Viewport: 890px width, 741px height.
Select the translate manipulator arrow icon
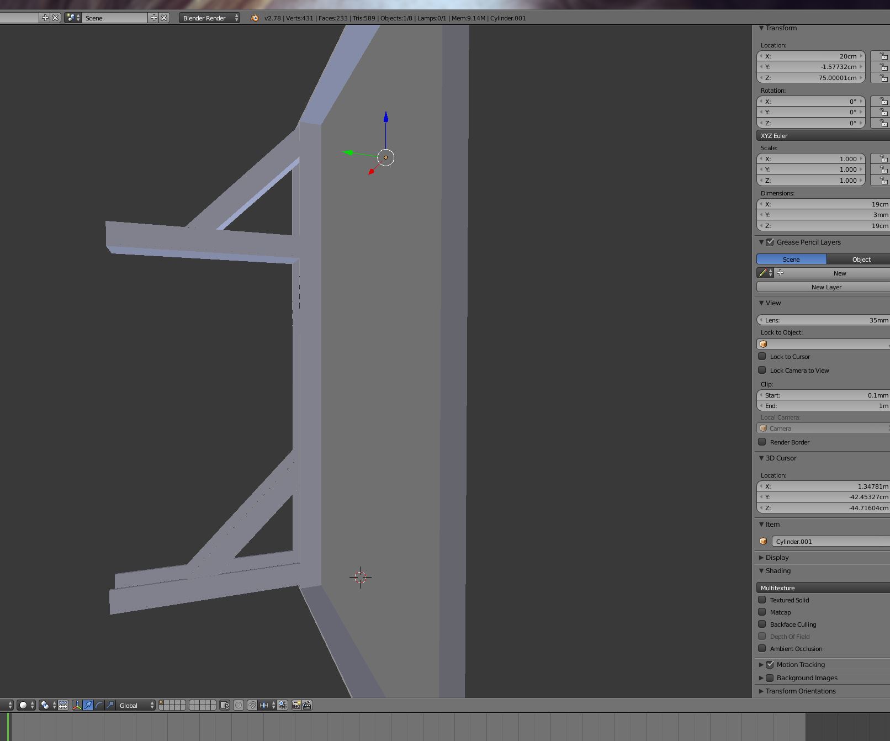coord(88,705)
